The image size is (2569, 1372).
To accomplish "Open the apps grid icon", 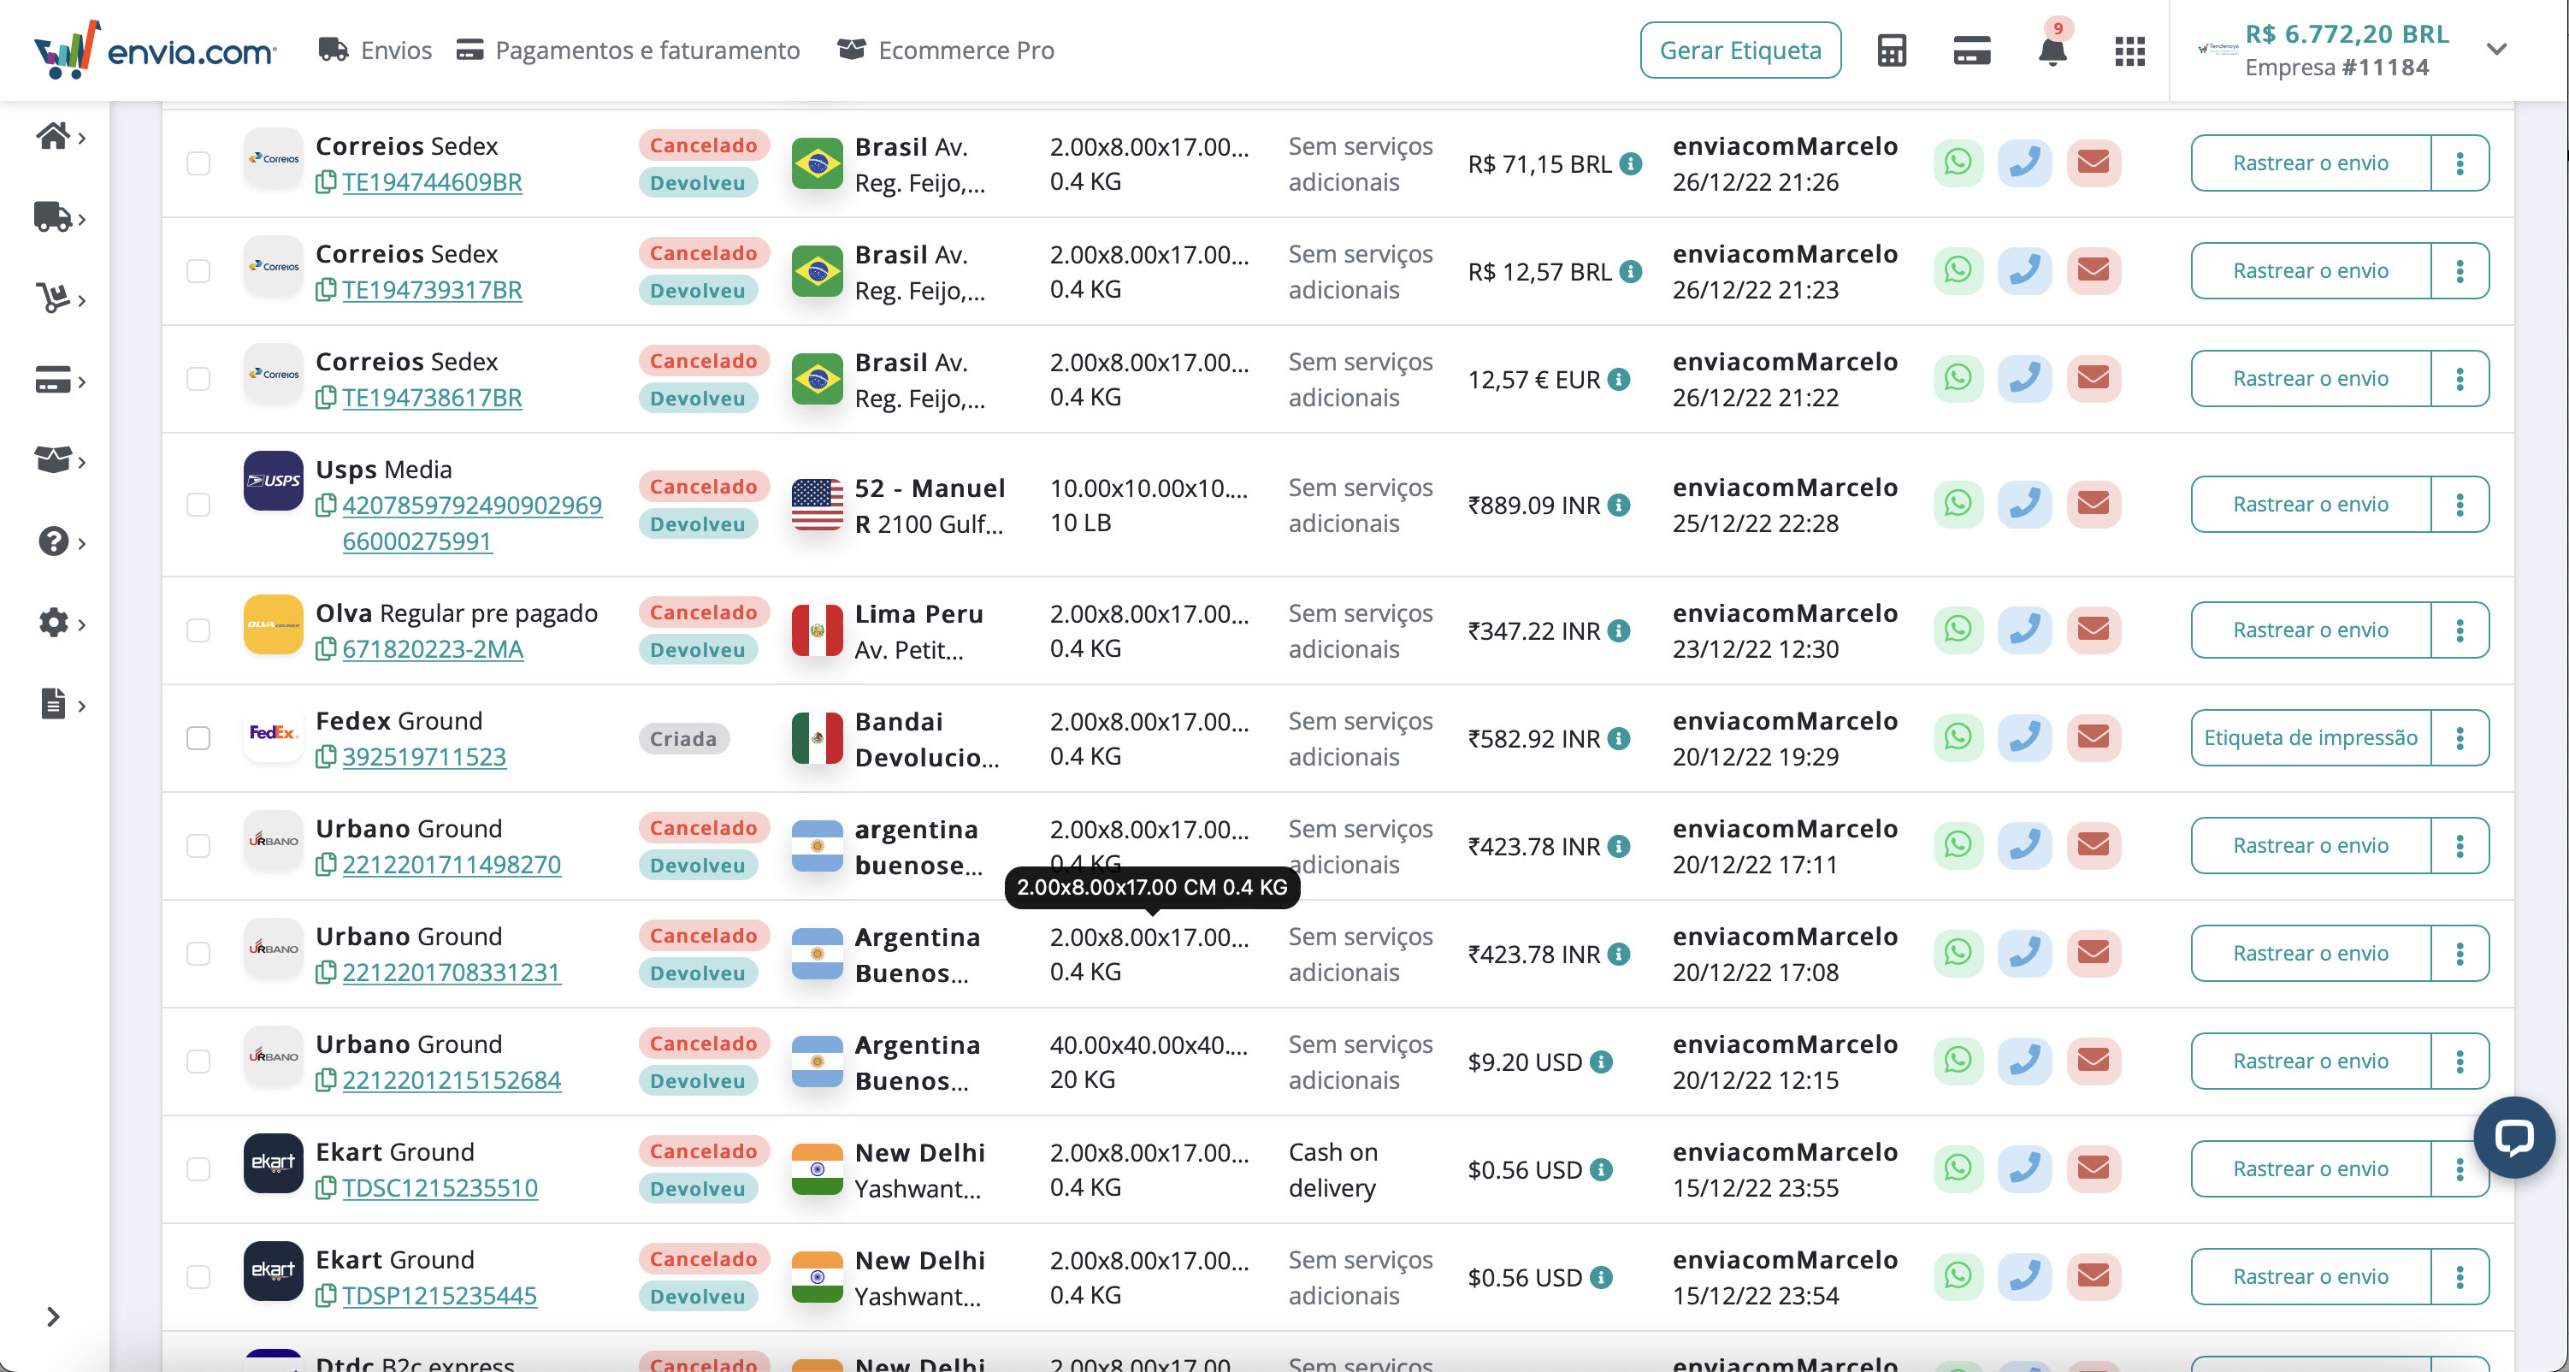I will 2130,50.
